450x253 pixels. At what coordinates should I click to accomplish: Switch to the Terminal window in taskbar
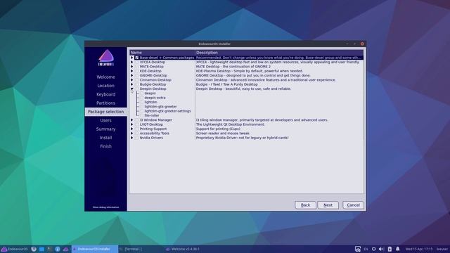tap(131, 249)
